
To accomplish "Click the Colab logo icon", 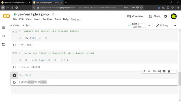I will (x=6, y=16).
